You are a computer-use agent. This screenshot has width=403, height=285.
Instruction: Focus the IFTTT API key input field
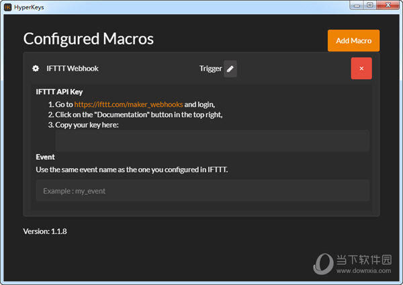point(212,140)
